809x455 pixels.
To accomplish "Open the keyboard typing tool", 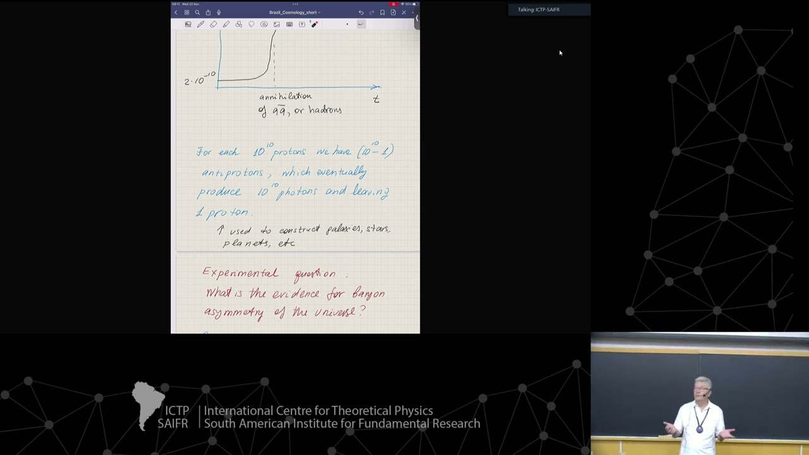I will (289, 24).
